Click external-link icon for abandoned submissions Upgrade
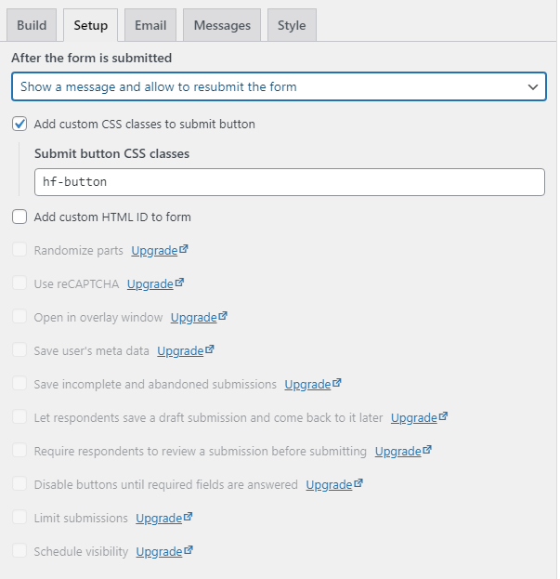560x579 pixels. 337,384
